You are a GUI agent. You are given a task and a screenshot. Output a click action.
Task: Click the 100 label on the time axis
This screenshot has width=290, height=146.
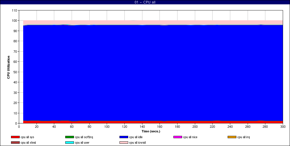(107, 127)
